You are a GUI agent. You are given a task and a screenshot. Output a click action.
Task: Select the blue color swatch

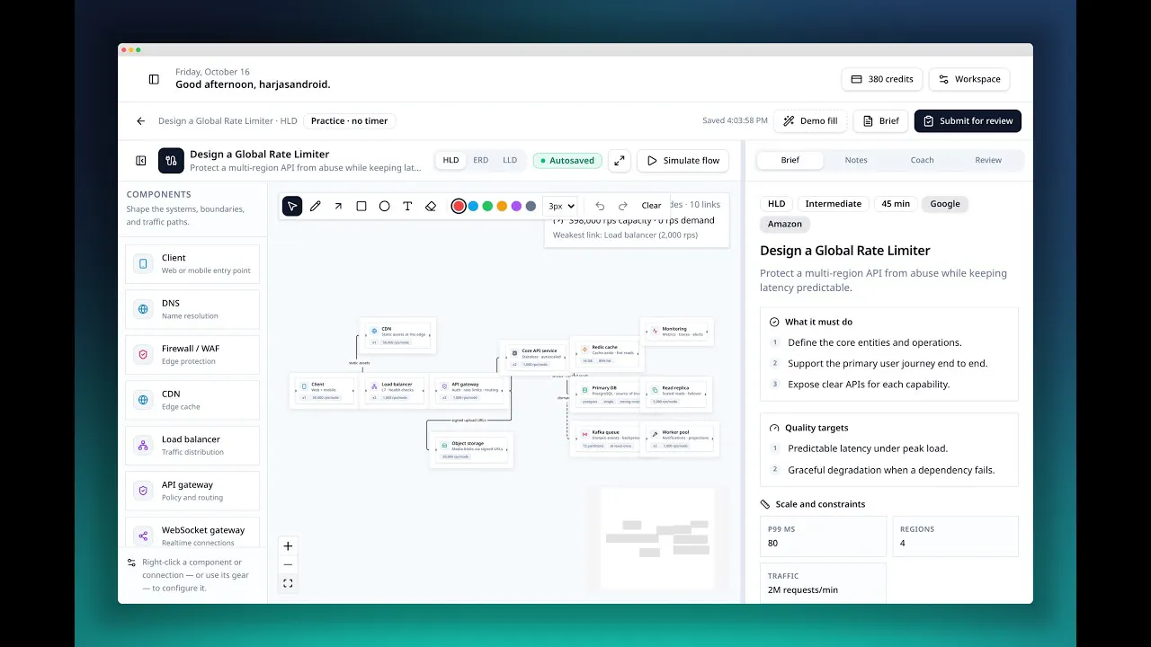(x=473, y=206)
